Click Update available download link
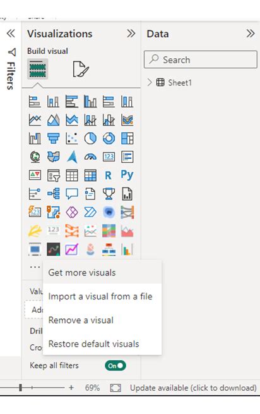The image size is (260, 414). [x=193, y=388]
